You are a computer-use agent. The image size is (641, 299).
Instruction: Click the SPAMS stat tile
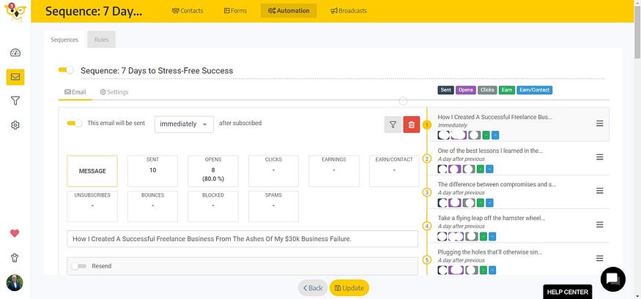coord(273,206)
